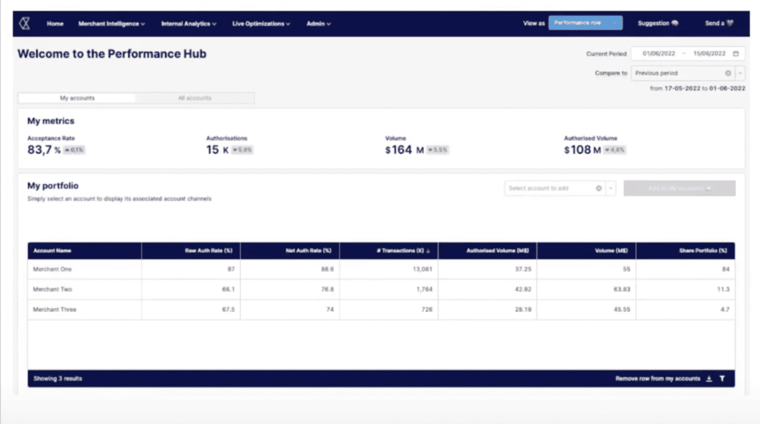Switch to the All accounts tab
760x424 pixels.
tap(195, 98)
